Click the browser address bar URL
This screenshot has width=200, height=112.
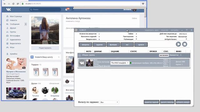[33, 4]
